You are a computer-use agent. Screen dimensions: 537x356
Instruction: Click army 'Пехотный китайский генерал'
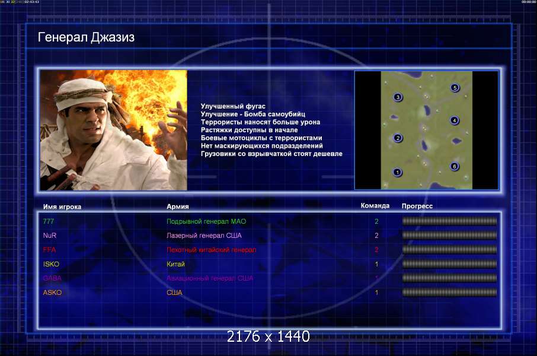[212, 250]
